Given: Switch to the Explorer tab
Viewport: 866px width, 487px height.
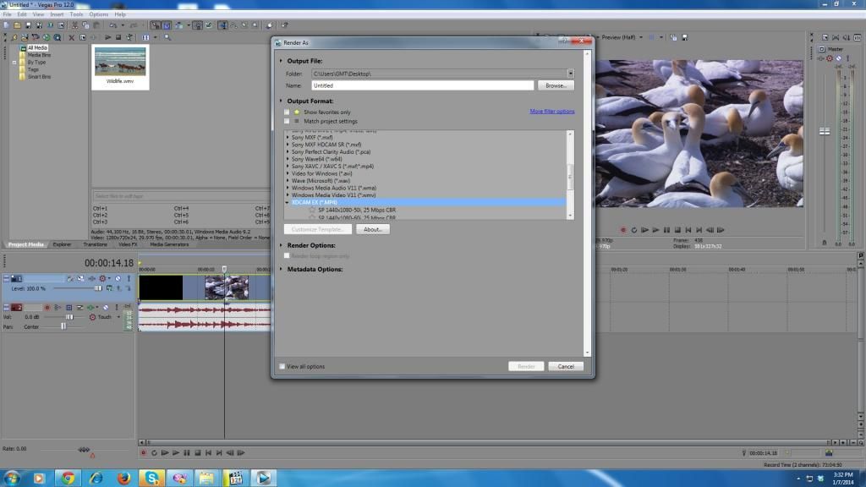Looking at the screenshot, I should pos(62,244).
